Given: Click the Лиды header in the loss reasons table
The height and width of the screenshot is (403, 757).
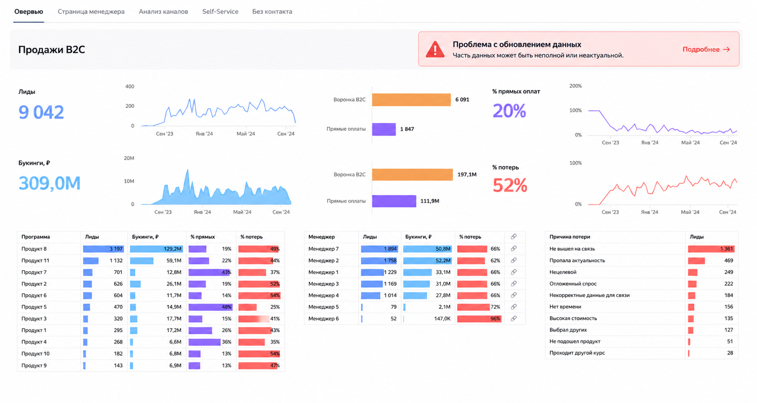Looking at the screenshot, I should 697,237.
